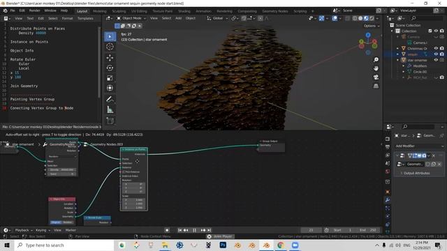The height and width of the screenshot is (251, 447).
Task: Open the Add Modifier dropdown
Action: coord(419,146)
